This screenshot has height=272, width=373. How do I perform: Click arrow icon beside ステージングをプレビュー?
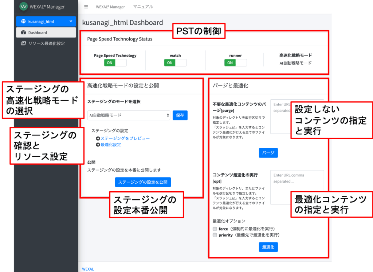click(98, 138)
